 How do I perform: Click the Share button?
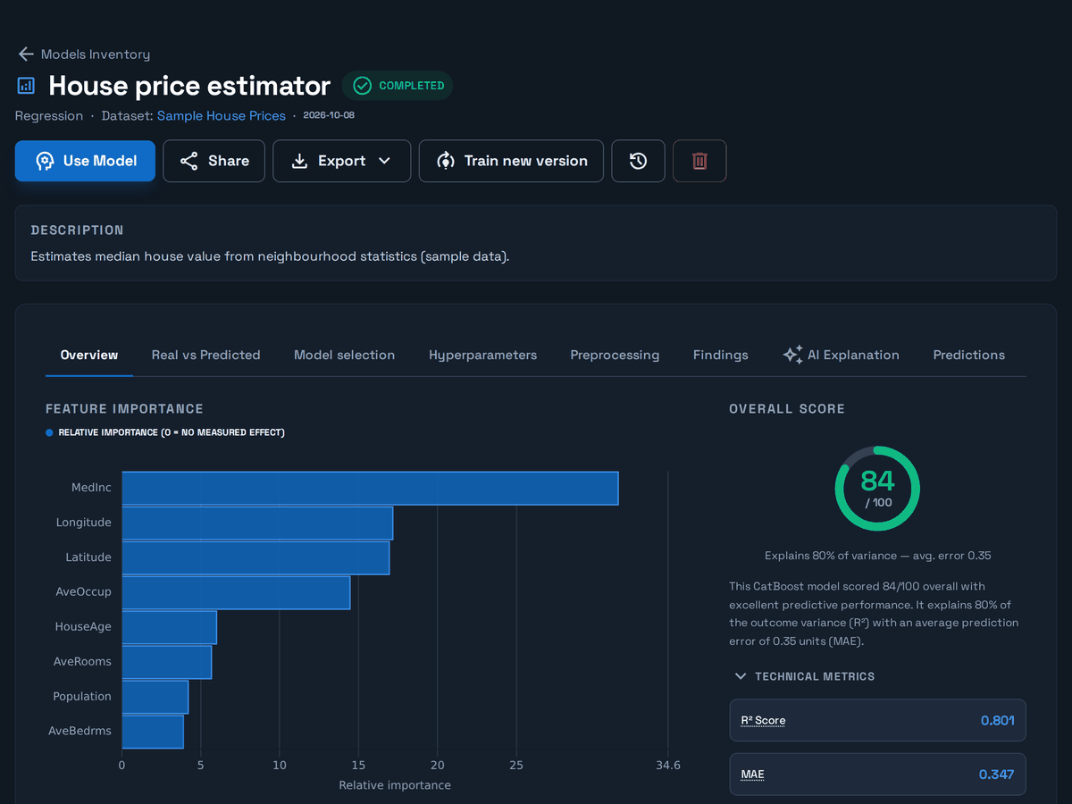[214, 161]
